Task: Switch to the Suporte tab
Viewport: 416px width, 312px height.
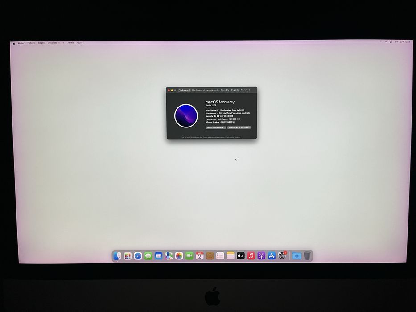Action: click(235, 90)
